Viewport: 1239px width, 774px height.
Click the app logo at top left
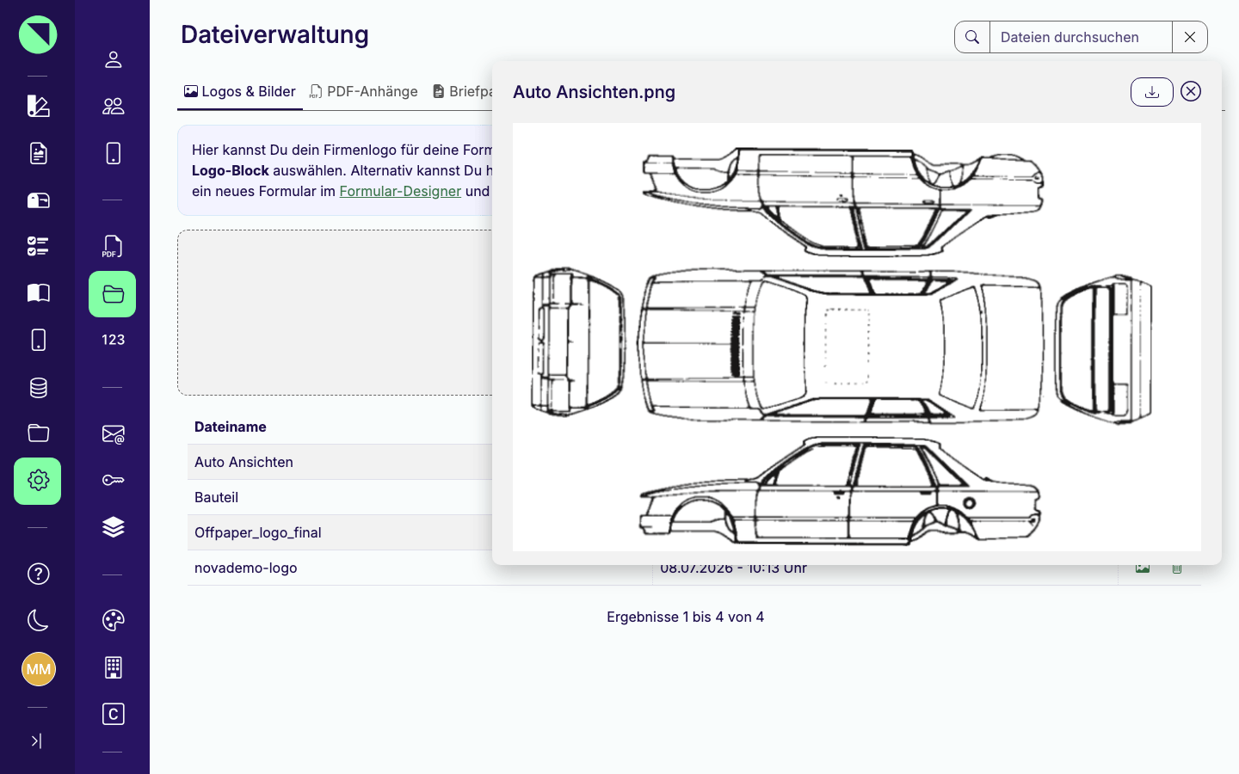[38, 34]
